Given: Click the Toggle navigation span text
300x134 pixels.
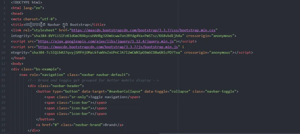Looking at the screenshot, I should (108, 97).
